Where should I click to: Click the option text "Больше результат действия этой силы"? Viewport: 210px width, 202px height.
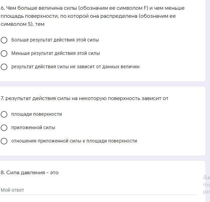(55, 40)
